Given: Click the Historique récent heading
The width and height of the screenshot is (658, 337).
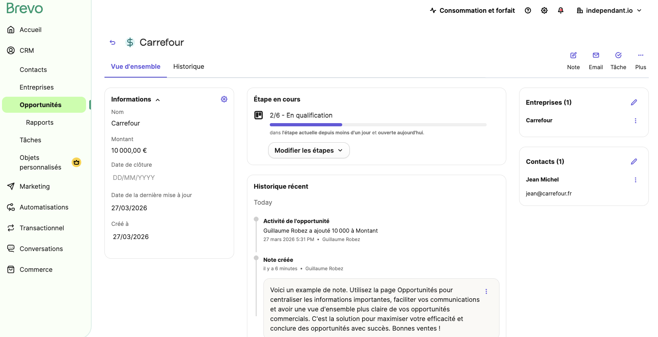Looking at the screenshot, I should point(281,186).
